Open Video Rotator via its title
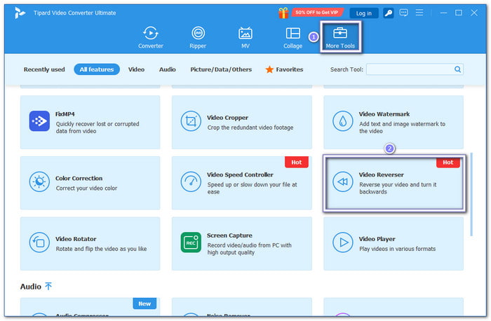The image size is (491, 321). pos(76,239)
